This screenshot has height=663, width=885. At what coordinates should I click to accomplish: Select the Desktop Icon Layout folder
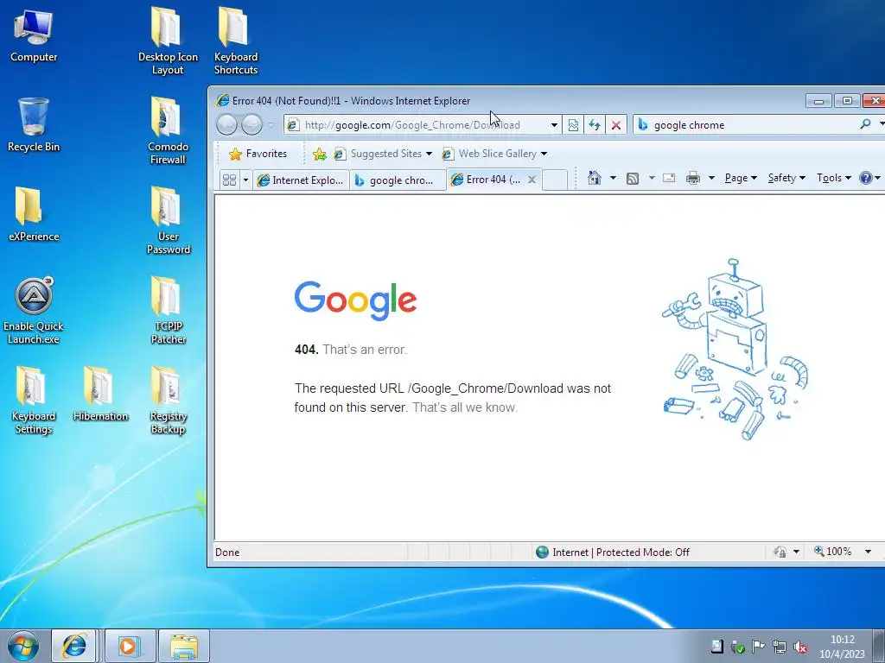pos(168,41)
